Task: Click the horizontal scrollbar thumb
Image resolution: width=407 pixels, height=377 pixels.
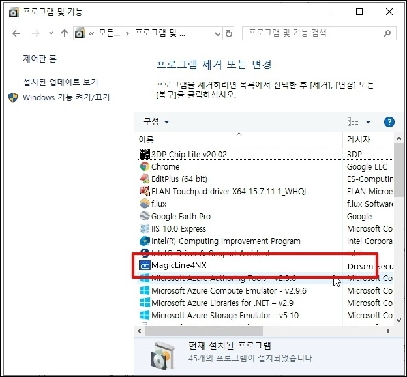Action: [204, 331]
